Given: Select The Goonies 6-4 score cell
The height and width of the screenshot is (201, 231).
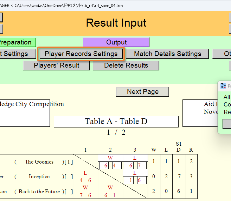Looking at the screenshot, I should pyautogui.click(x=110, y=166).
